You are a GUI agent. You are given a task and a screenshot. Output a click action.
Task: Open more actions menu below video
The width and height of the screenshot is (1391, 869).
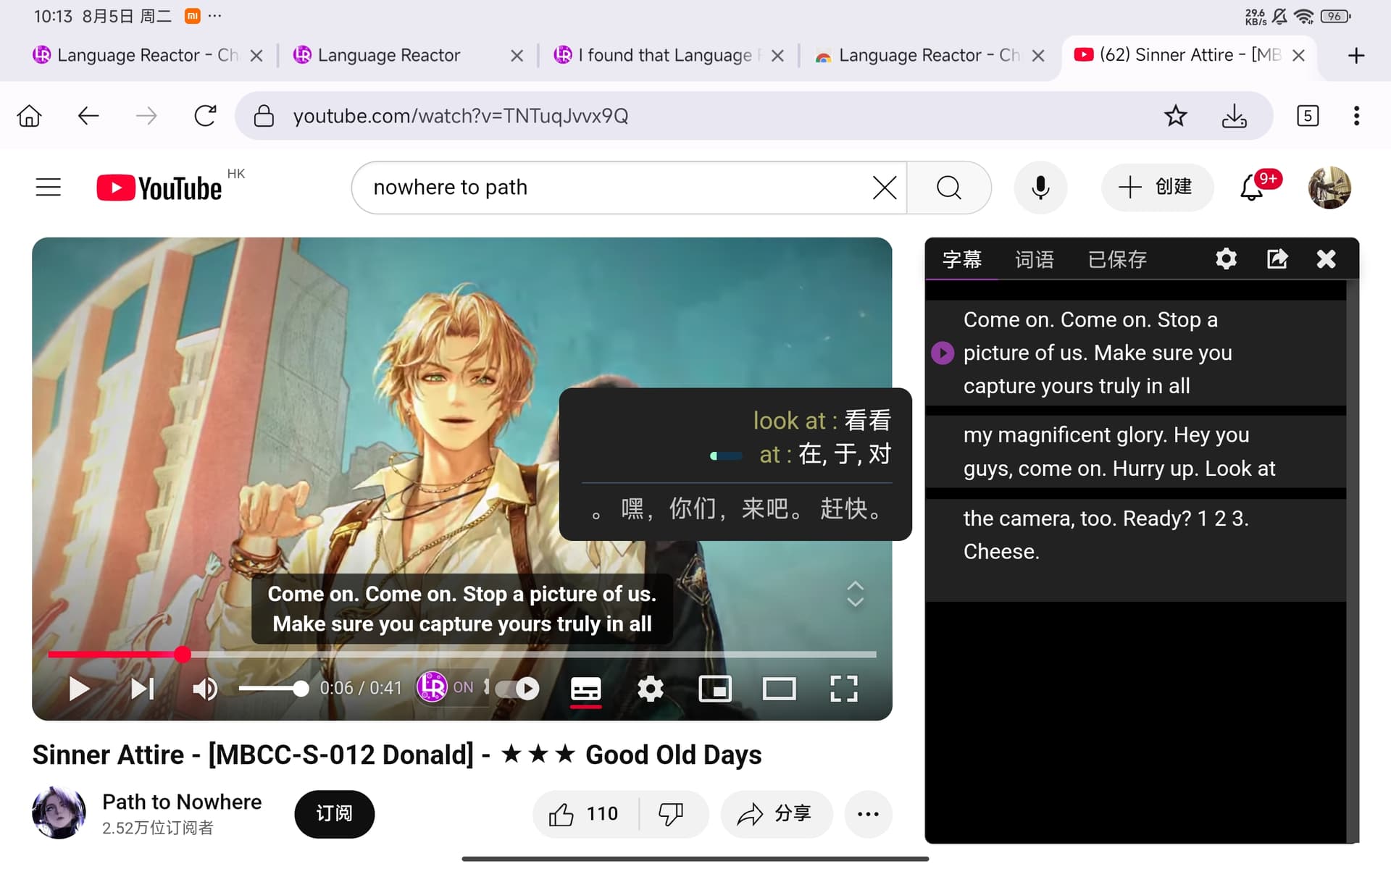pos(868,814)
